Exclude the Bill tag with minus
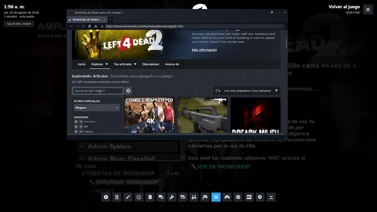This screenshot has height=212, width=377. [81, 127]
